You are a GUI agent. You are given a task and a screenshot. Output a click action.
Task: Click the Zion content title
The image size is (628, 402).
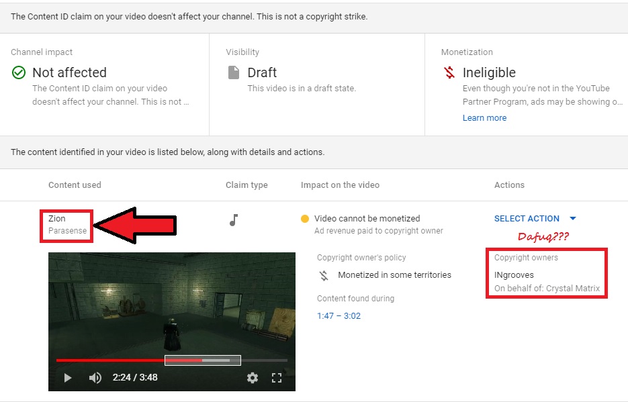[x=57, y=219]
